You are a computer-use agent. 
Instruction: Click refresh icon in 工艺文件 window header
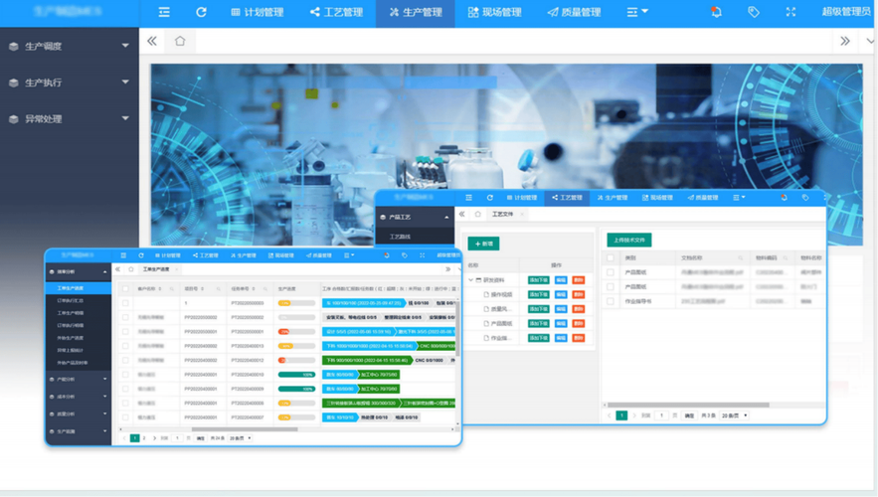[x=490, y=198]
